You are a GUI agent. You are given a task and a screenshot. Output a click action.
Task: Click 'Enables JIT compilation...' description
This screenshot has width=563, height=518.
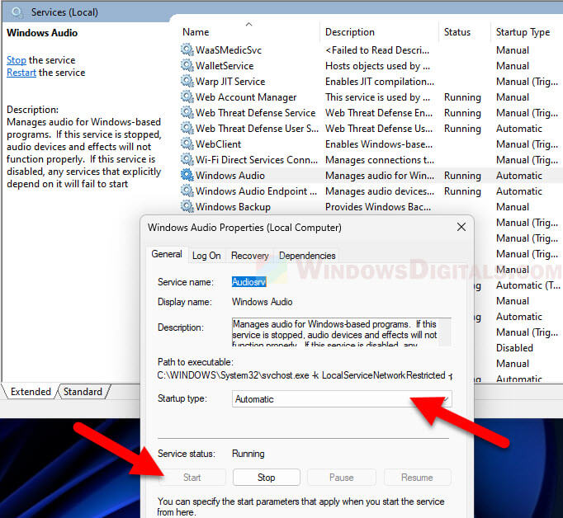tap(380, 82)
